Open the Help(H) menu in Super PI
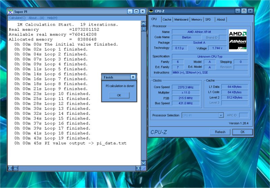The width and height of the screenshot is (270, 188). 52,18
